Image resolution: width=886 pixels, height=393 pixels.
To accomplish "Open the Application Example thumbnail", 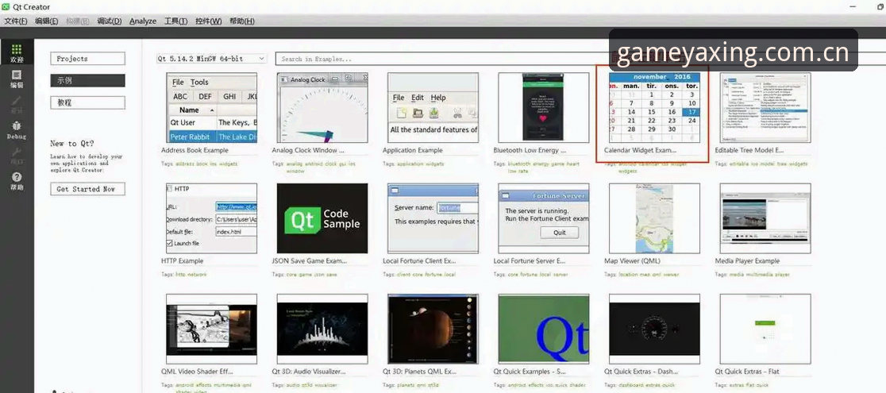I will pyautogui.click(x=433, y=107).
